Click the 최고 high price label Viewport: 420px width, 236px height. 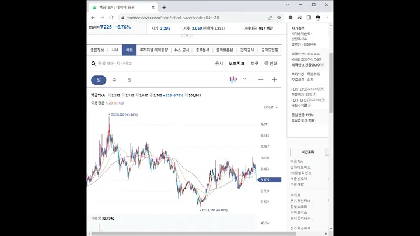pos(124,114)
